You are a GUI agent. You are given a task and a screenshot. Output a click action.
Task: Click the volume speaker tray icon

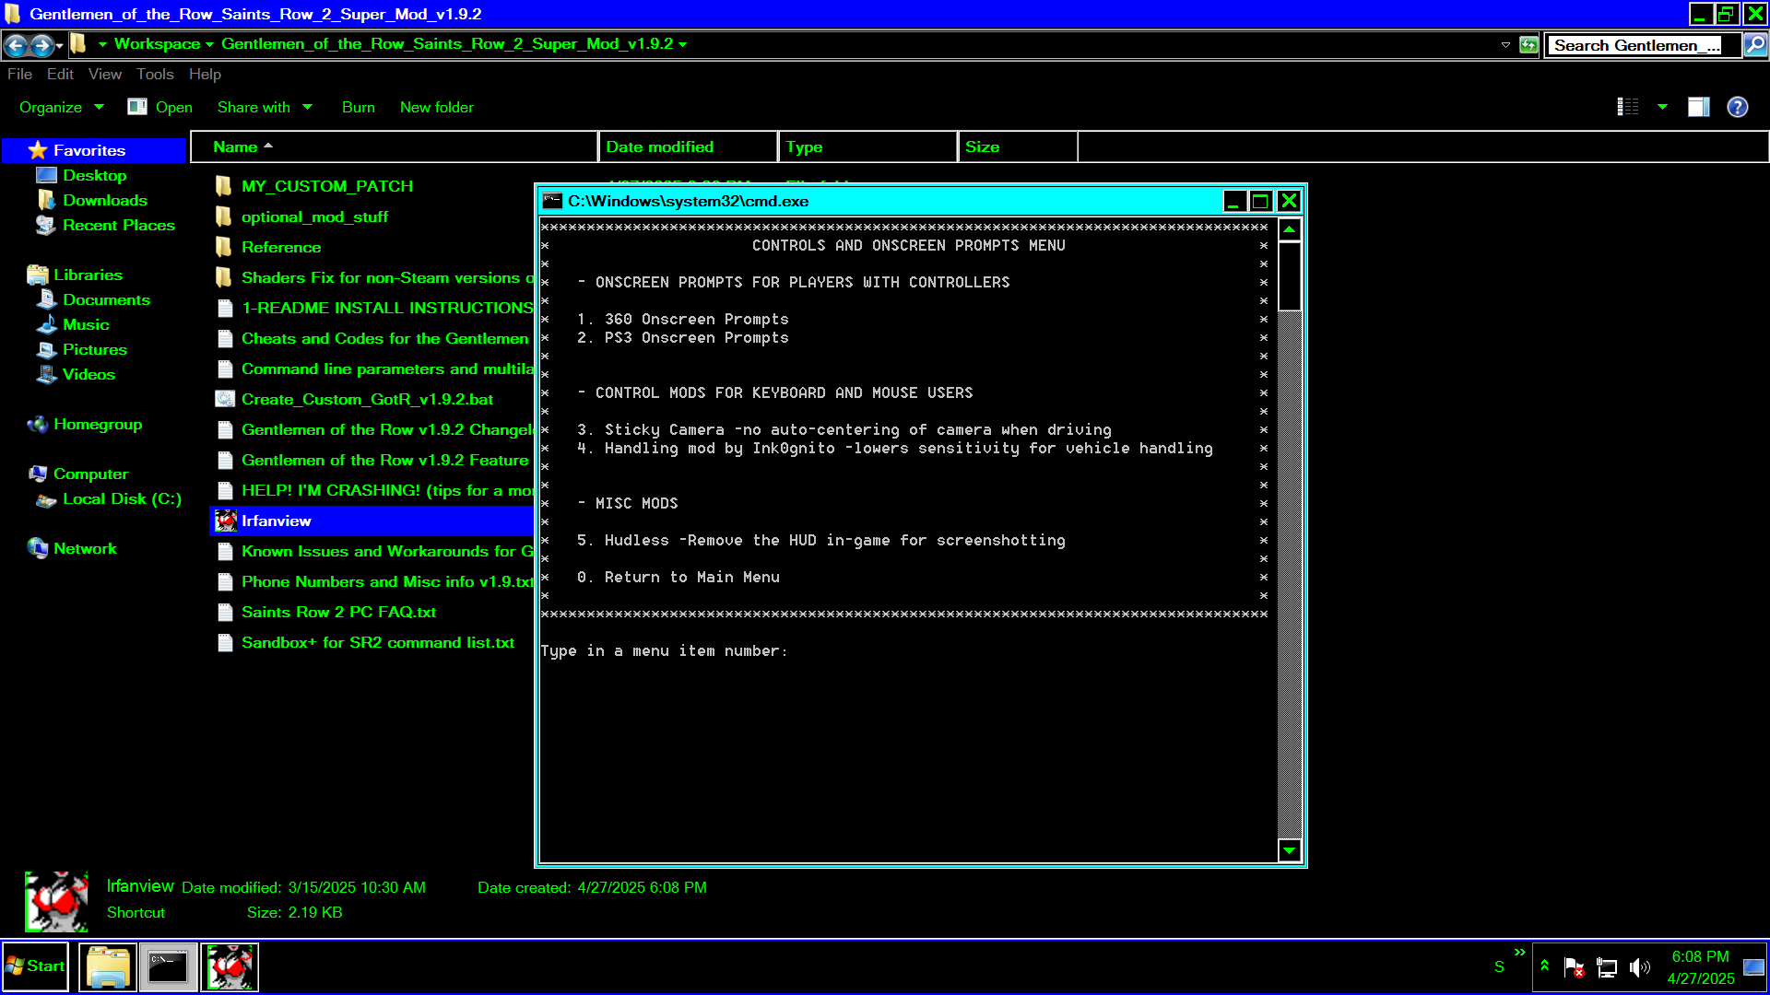(1639, 967)
